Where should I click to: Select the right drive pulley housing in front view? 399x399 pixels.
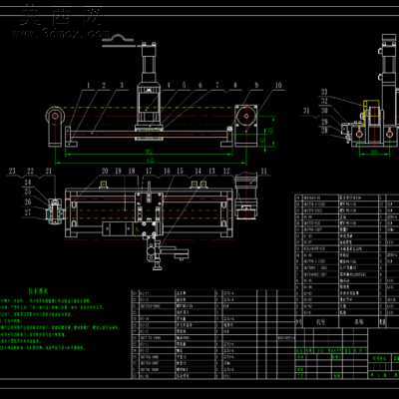tap(246, 126)
